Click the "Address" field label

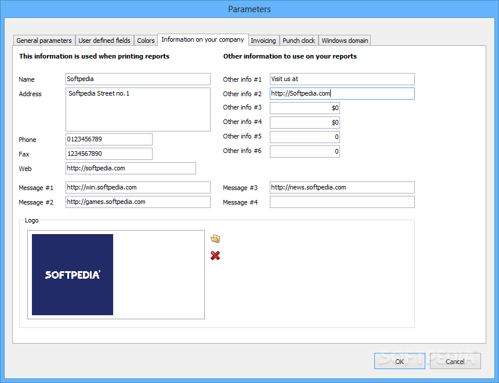30,94
